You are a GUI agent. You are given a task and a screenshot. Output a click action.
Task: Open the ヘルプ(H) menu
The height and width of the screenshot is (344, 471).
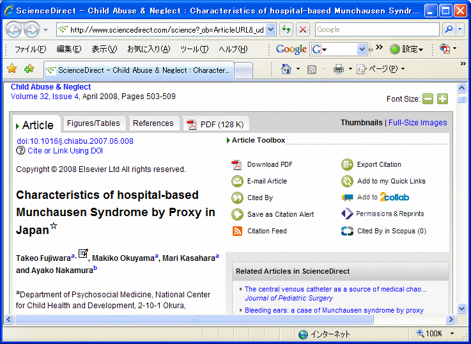[233, 49]
